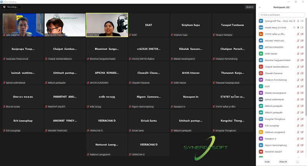Click Anada Wang's camera icon in participants list
Viewport: 307px width, 166px height.
click(302, 28)
